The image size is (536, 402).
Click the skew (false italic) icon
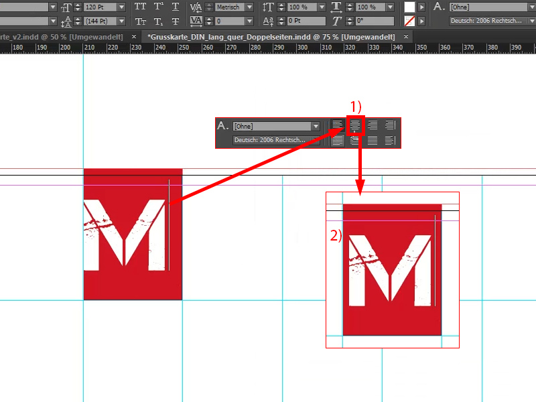336,21
